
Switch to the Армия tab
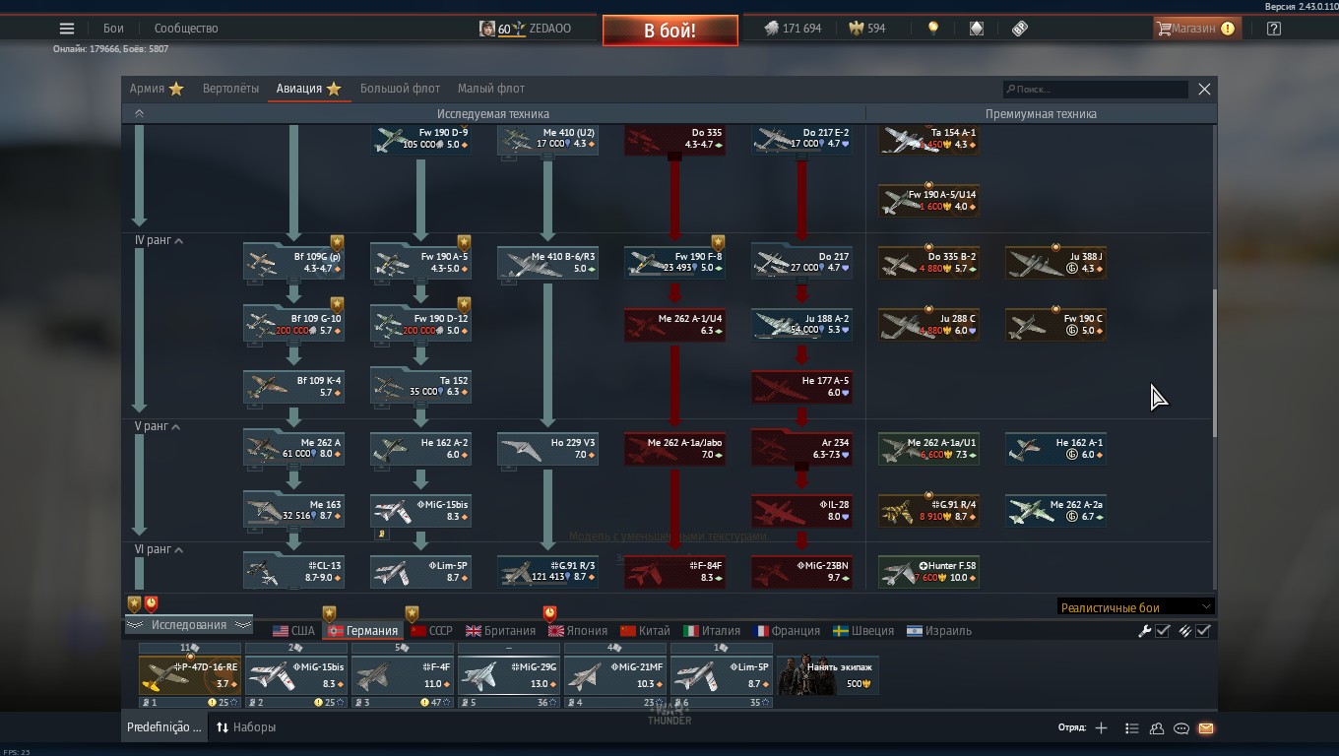157,89
